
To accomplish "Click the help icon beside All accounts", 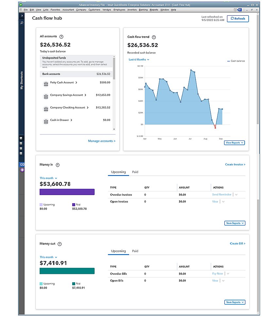I will [61, 37].
